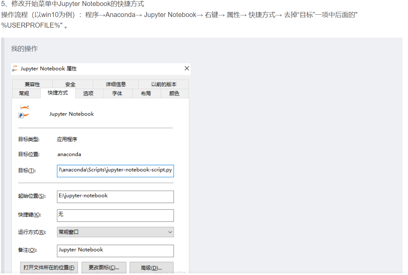Select the 详细信息 tab
Viewport: 408px width, 275px height.
tap(116, 84)
